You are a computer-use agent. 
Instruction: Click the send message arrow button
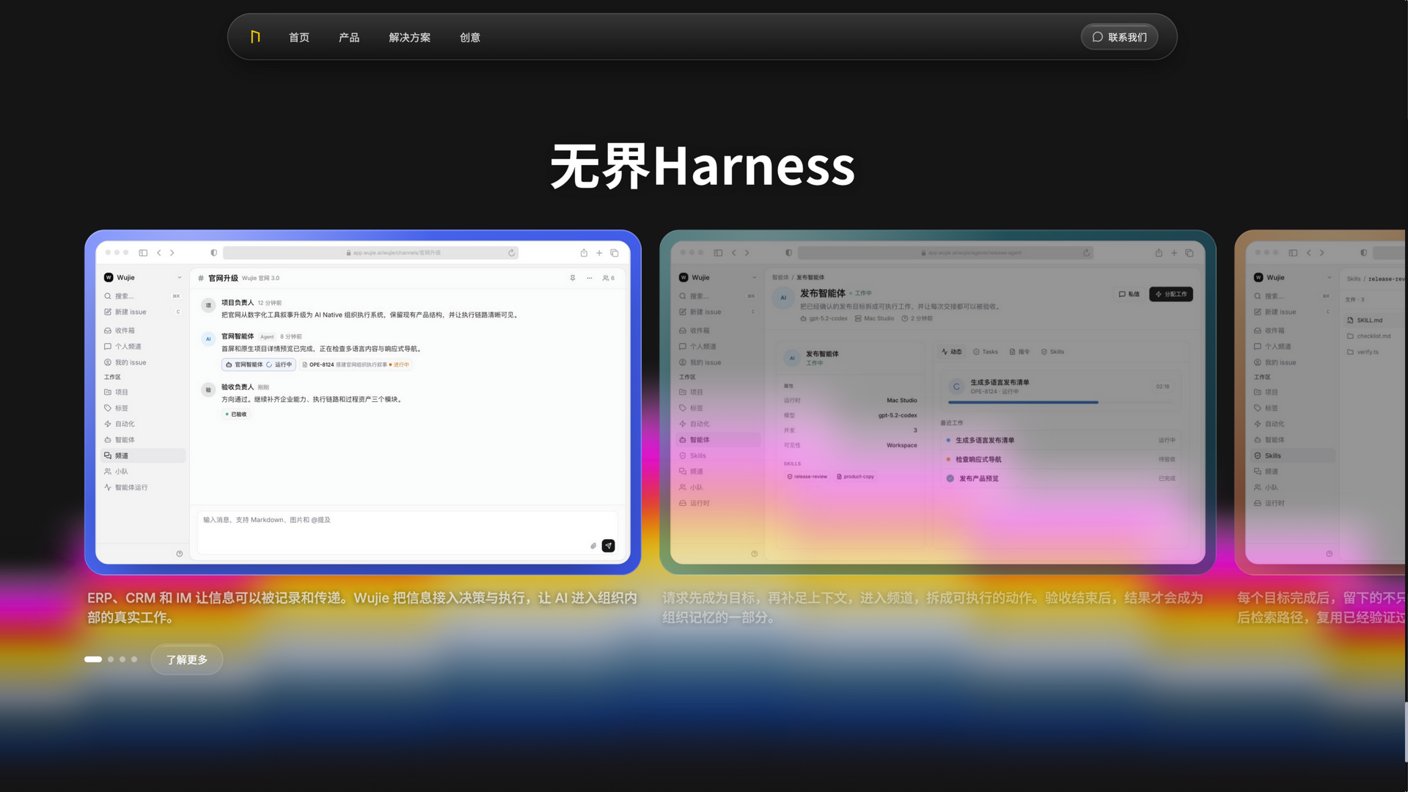609,546
